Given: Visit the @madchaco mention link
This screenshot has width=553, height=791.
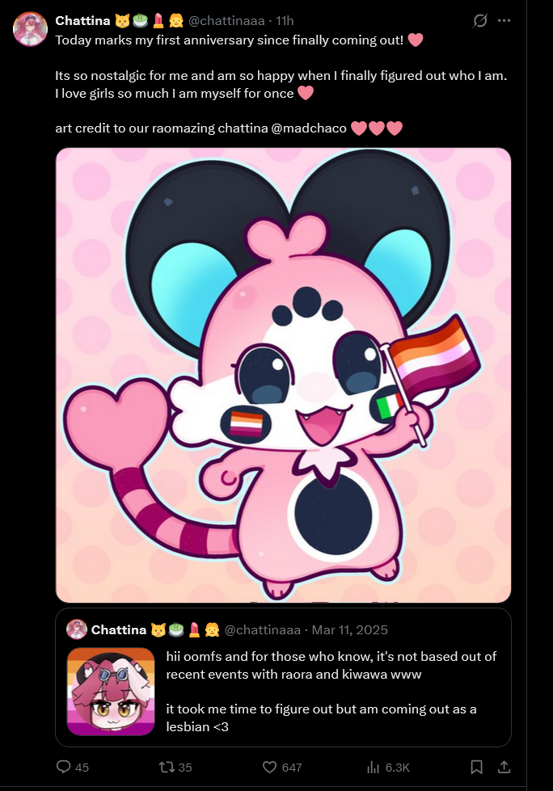Looking at the screenshot, I should click(x=309, y=128).
